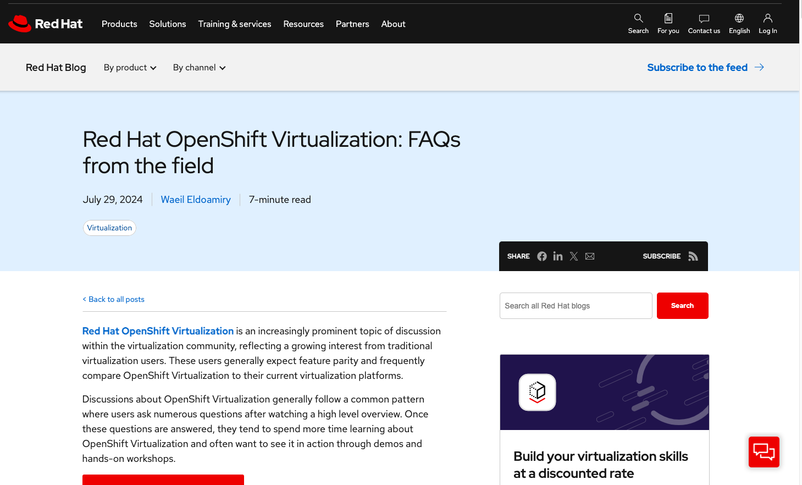Open the red live chat widget
The height and width of the screenshot is (485, 802).
tap(764, 452)
